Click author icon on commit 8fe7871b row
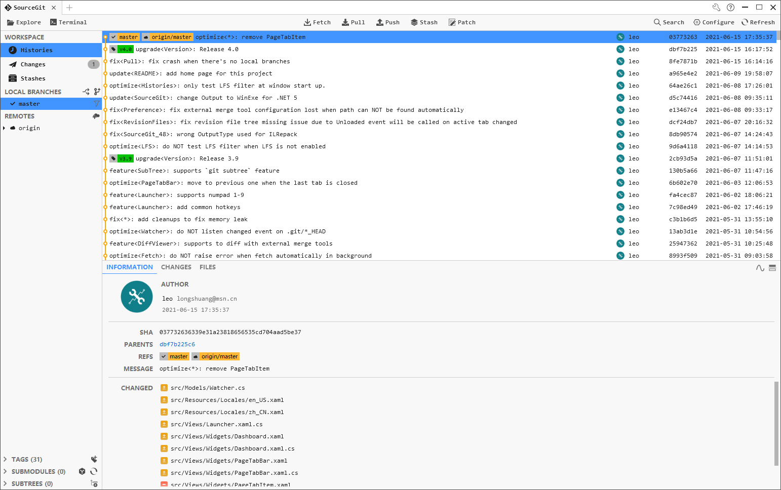 click(x=620, y=61)
